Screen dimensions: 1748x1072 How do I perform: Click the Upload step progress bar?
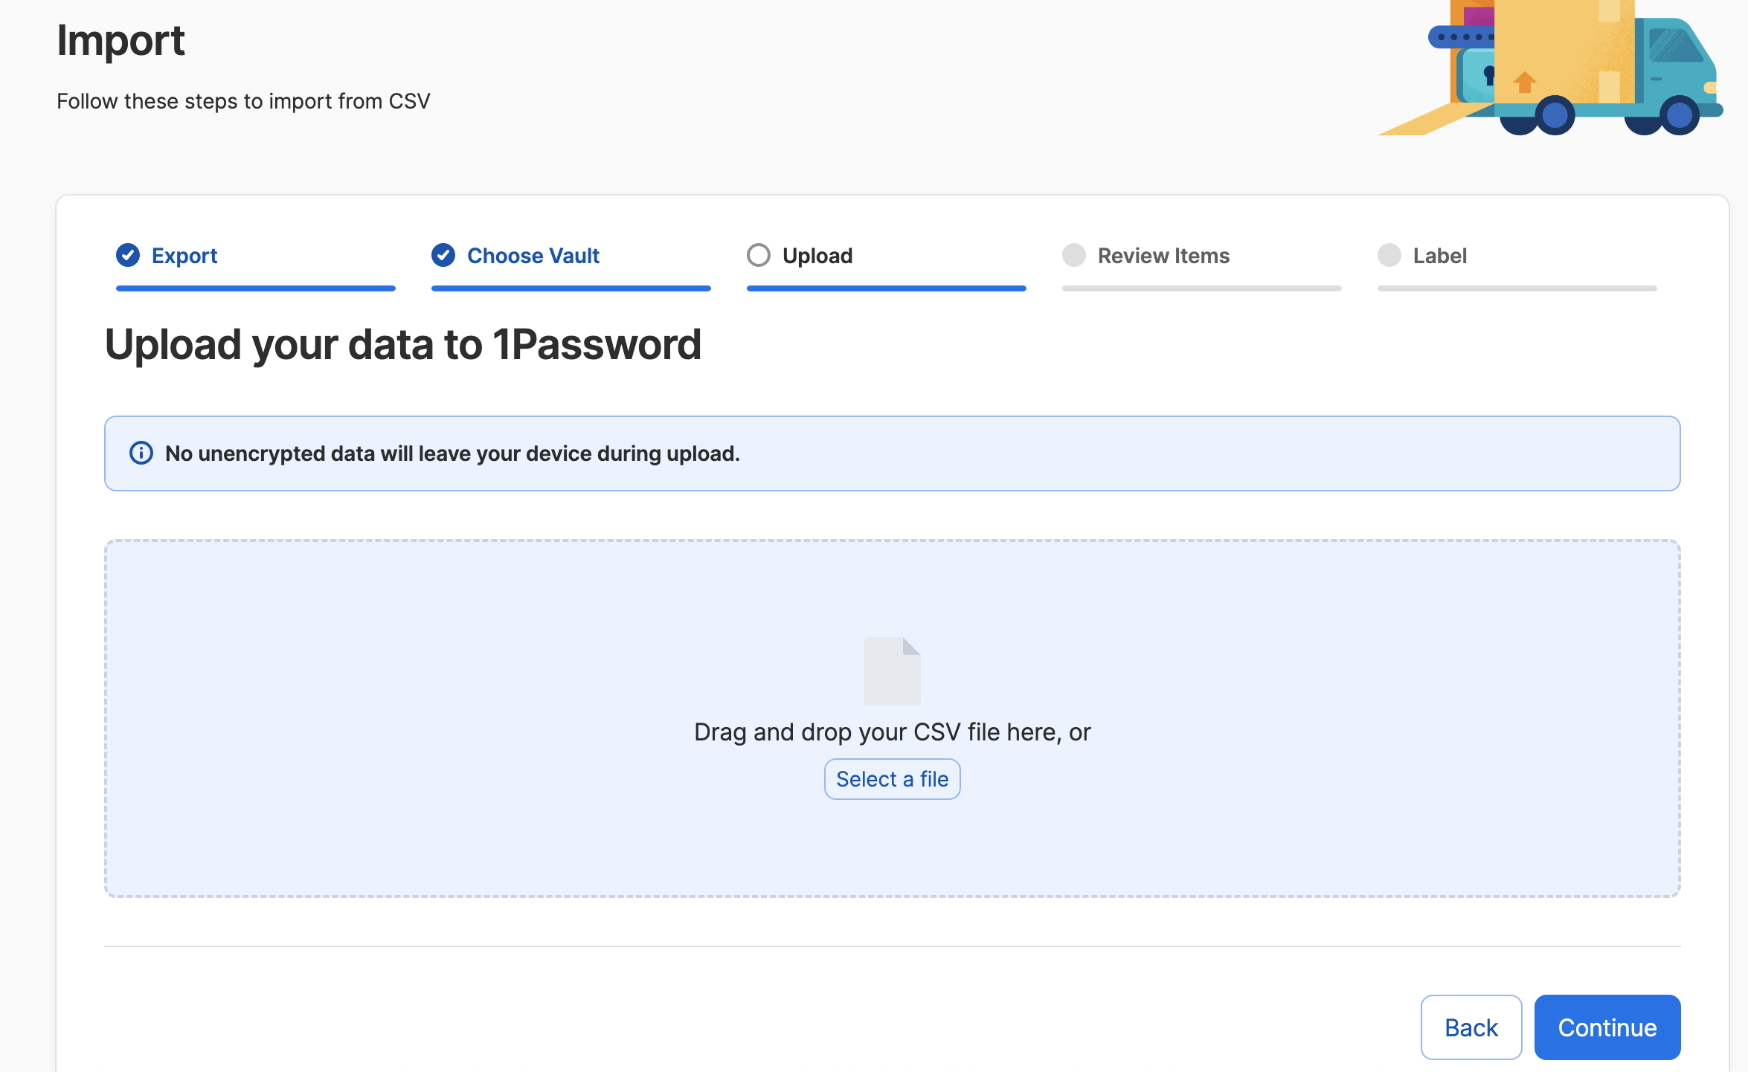click(x=886, y=288)
